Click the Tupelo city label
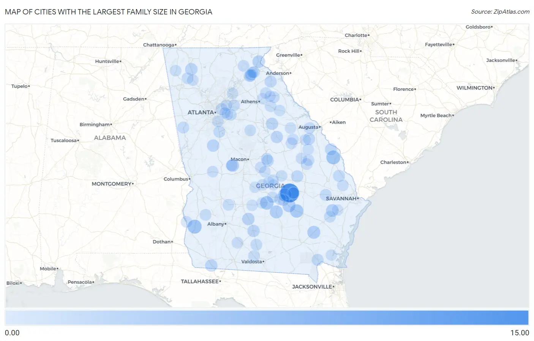Image resolution: width=534 pixels, height=341 pixels. pyautogui.click(x=19, y=86)
